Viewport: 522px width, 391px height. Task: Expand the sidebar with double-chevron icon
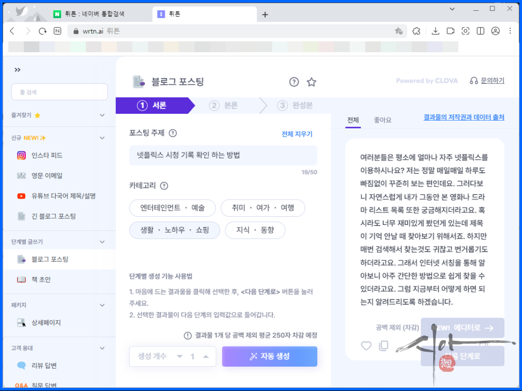click(x=17, y=70)
